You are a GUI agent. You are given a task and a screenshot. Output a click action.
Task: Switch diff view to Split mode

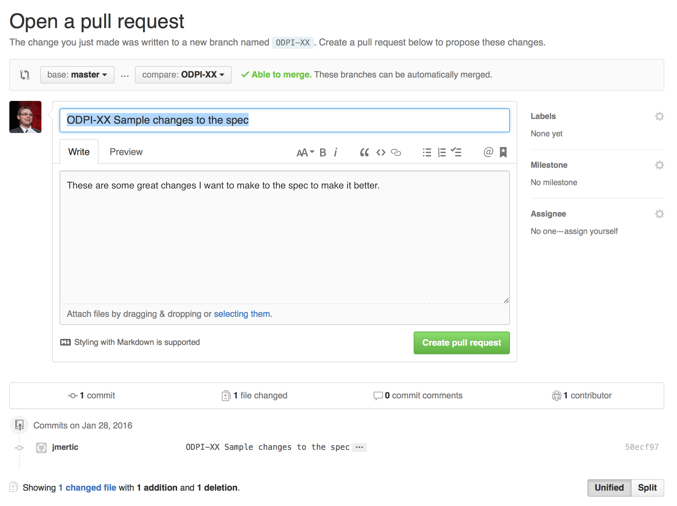click(x=647, y=488)
